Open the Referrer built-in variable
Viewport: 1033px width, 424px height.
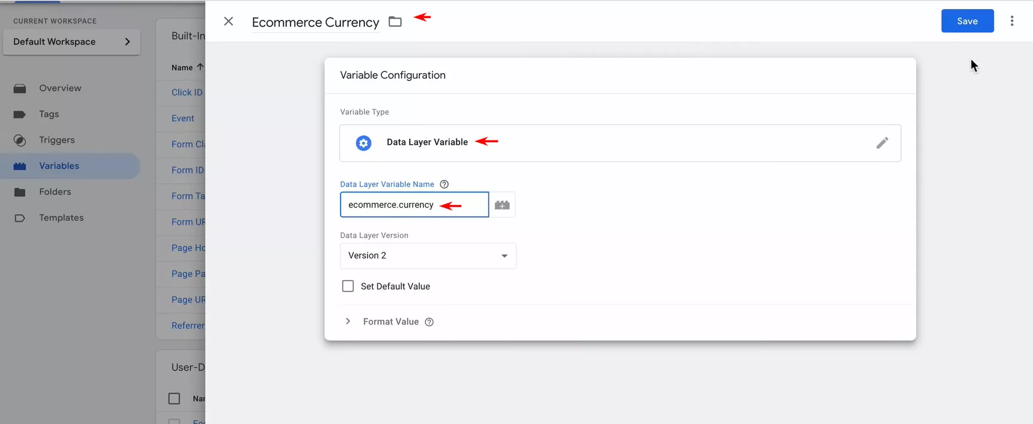[188, 326]
